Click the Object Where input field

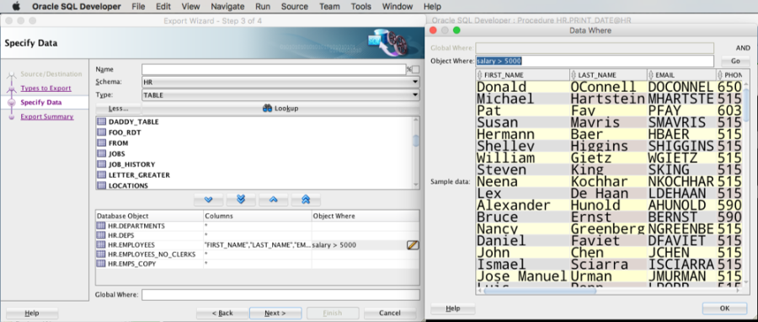click(x=595, y=62)
